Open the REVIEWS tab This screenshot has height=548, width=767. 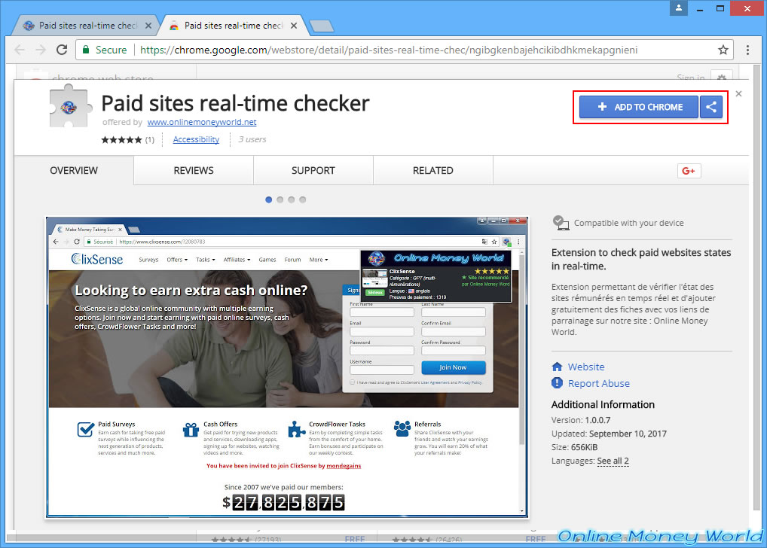(194, 171)
